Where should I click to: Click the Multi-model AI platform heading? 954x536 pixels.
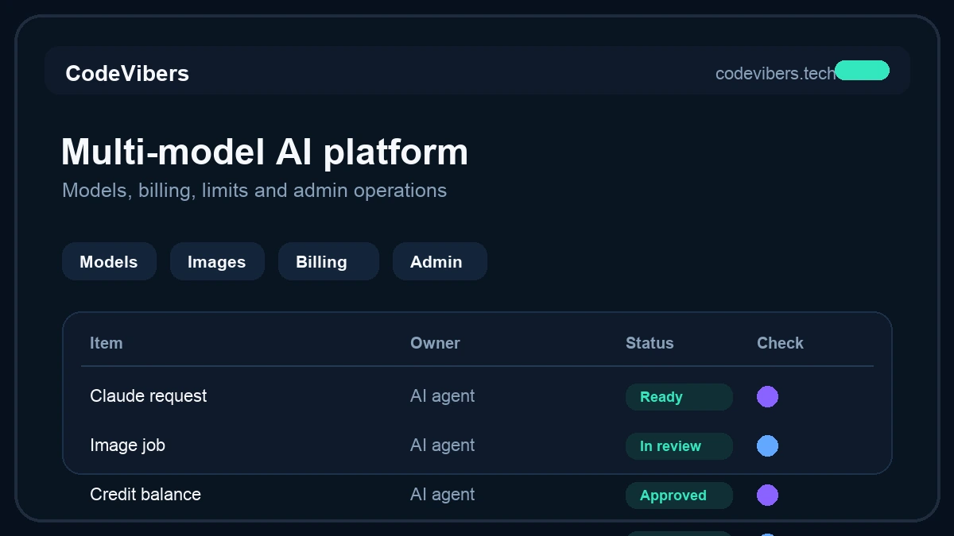pos(265,152)
